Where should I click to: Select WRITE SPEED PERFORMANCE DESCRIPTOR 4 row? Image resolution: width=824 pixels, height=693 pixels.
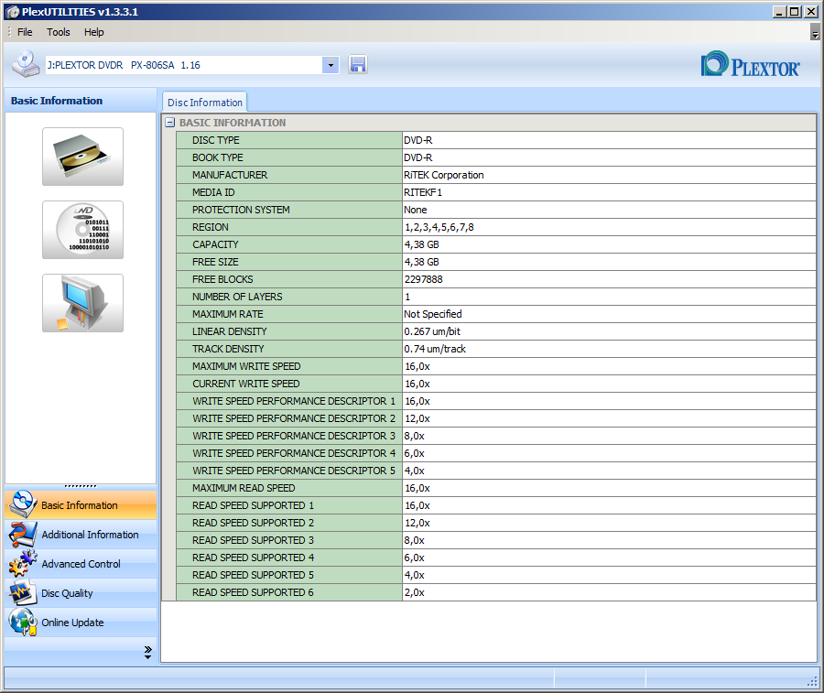coord(496,453)
